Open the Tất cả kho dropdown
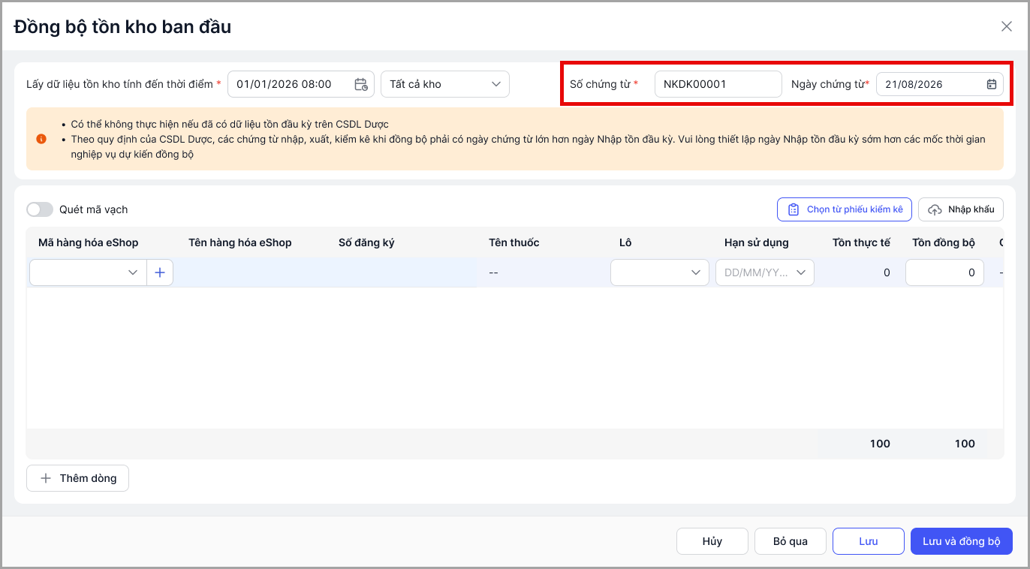Viewport: 1030px width, 569px height. 445,84
